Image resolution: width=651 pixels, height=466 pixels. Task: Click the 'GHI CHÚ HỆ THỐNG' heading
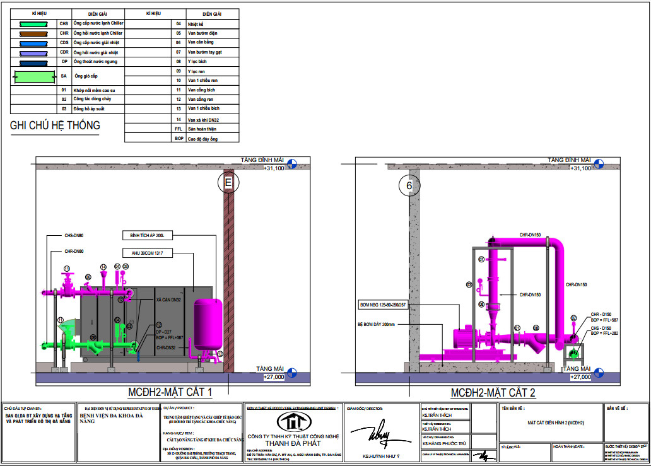point(55,125)
